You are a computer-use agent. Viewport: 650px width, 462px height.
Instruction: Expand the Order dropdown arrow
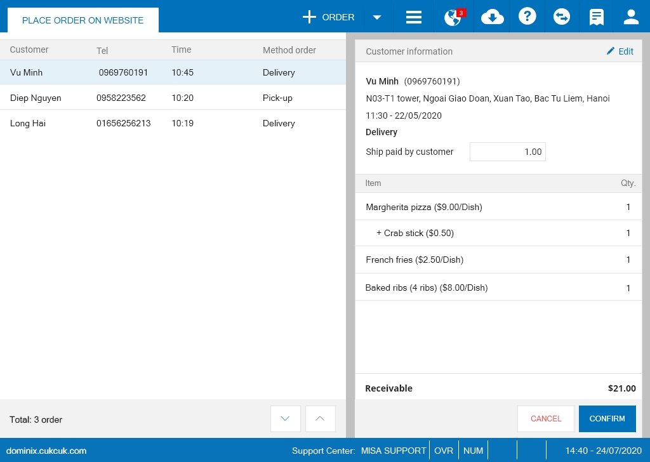click(x=377, y=17)
